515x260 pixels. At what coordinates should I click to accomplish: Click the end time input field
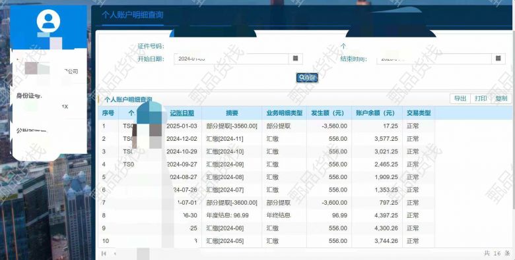coord(434,59)
